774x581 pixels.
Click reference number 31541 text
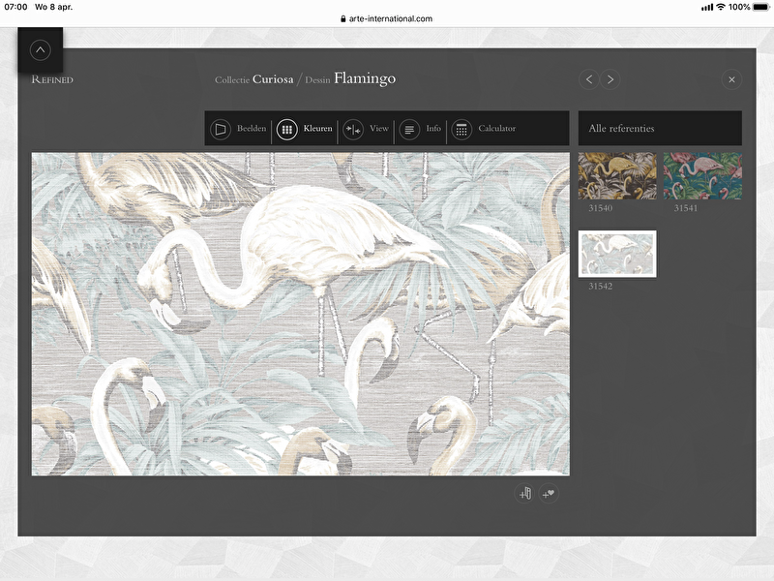[686, 208]
